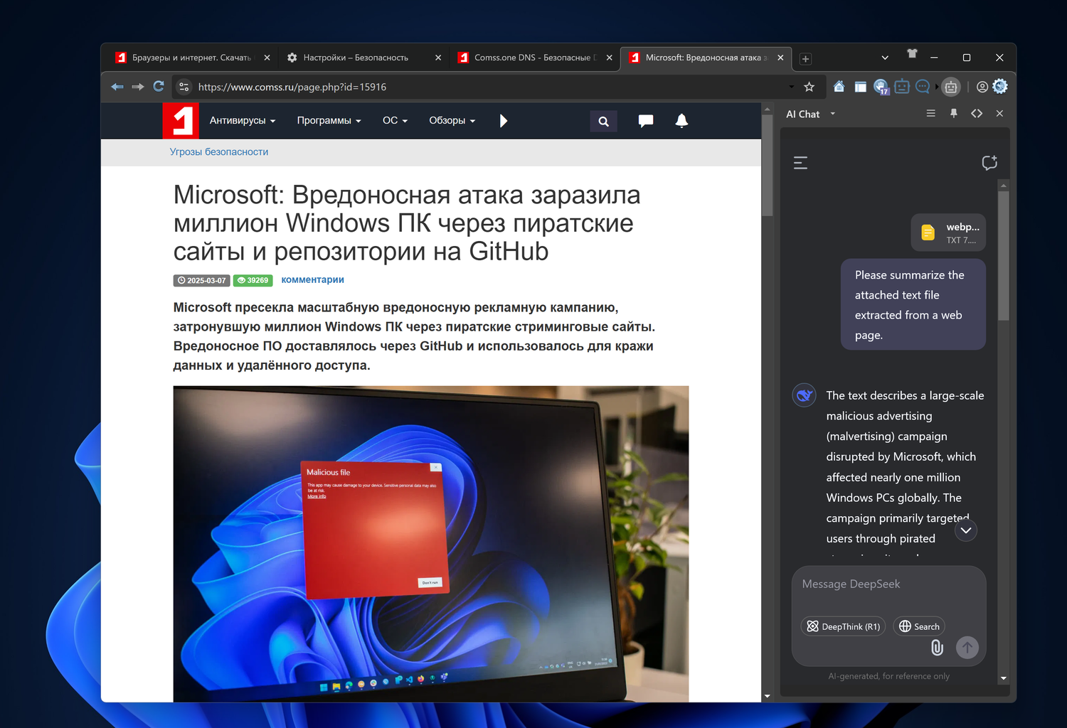The image size is (1067, 728).
Task: Click the AI chat vertical scrollbar thumb
Action: coord(1004,256)
